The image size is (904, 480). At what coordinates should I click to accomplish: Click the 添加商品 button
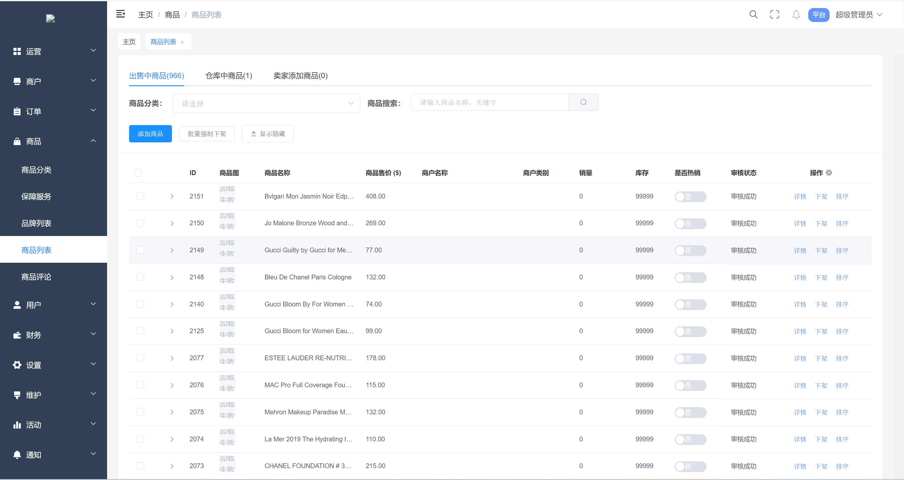150,133
